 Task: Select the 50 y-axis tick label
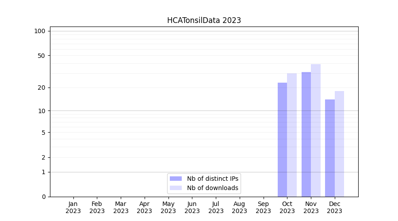point(41,56)
